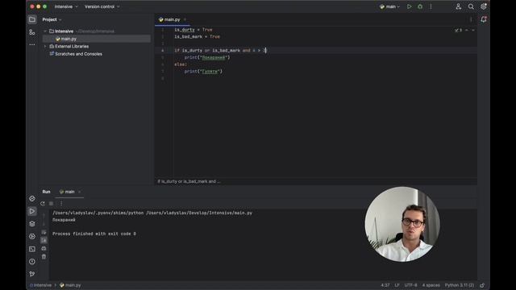Open Terminal tool window icon

tap(32, 249)
